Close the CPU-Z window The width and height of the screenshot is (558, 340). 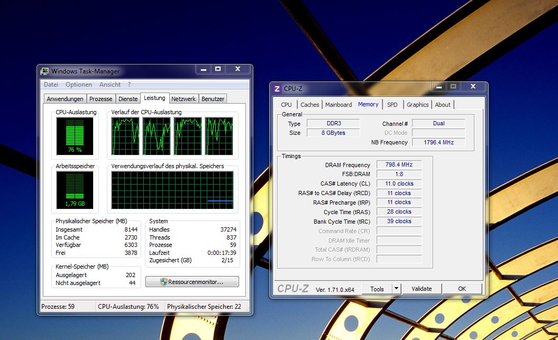pos(473,86)
